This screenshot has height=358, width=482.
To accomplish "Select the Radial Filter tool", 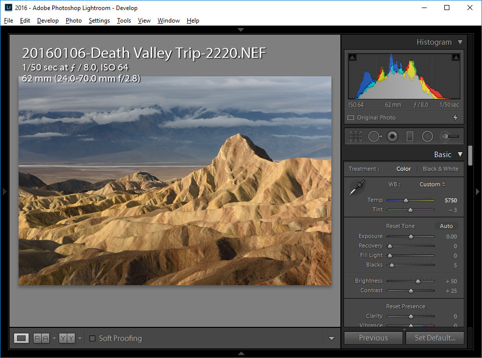I will click(427, 136).
